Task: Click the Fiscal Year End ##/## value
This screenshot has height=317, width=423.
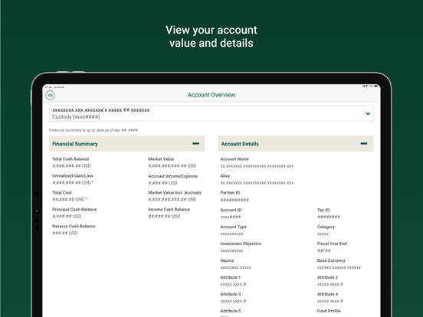Action: pyautogui.click(x=323, y=250)
